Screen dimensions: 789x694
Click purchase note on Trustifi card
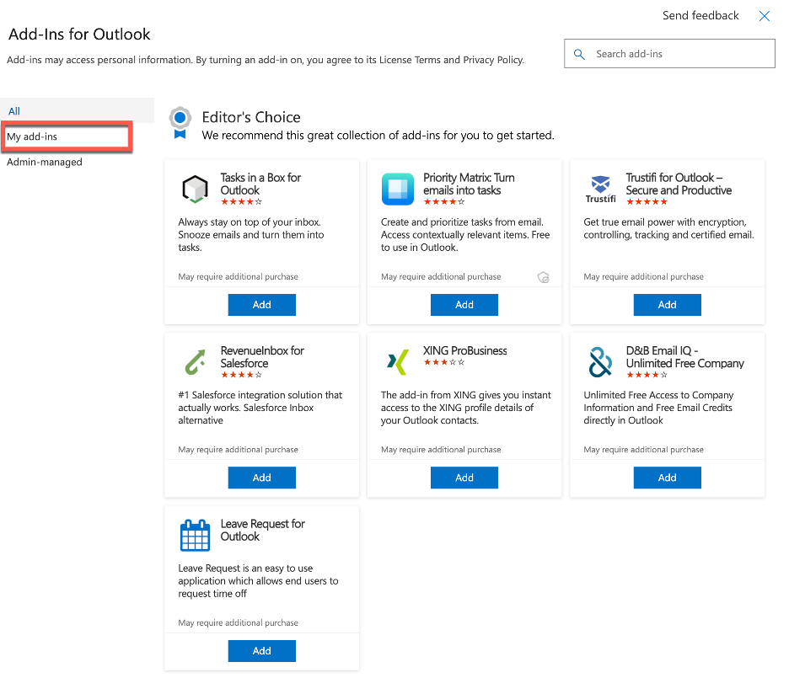[643, 276]
